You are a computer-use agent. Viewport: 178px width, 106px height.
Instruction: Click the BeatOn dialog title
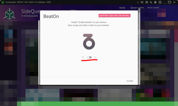51,16
